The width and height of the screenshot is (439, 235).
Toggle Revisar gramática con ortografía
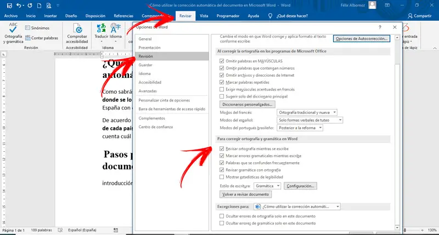point(222,170)
